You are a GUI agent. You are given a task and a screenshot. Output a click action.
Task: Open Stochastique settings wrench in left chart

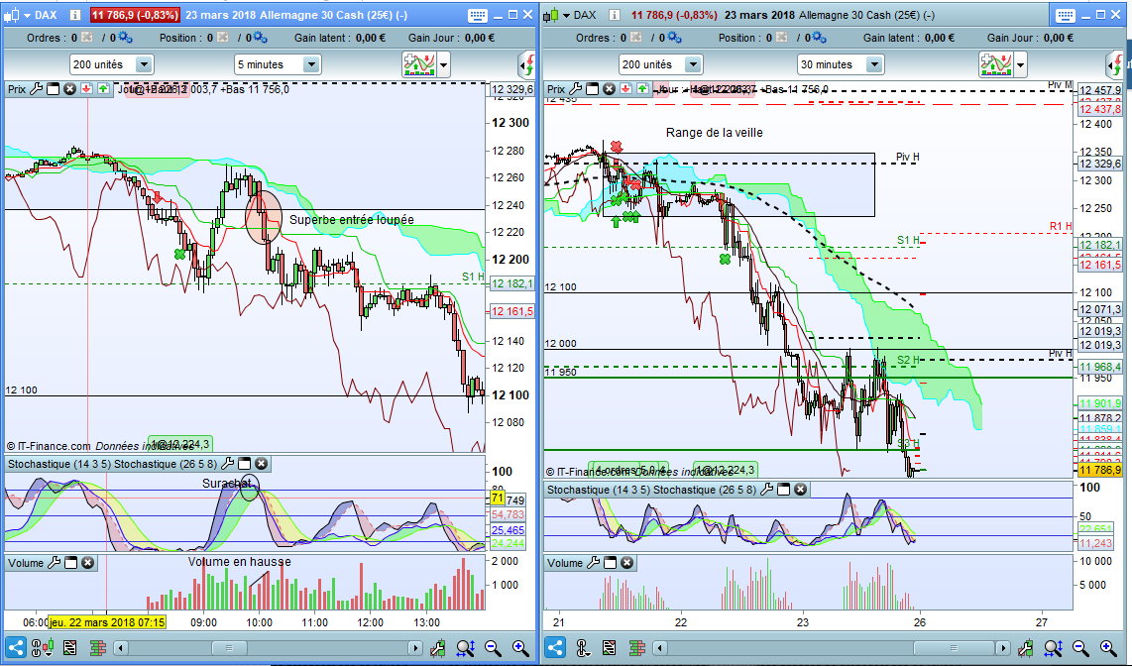click(x=227, y=463)
